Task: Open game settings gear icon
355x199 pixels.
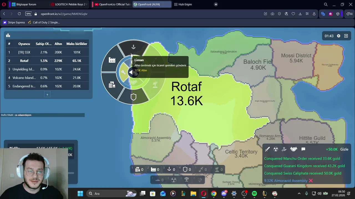Action: tap(339, 36)
